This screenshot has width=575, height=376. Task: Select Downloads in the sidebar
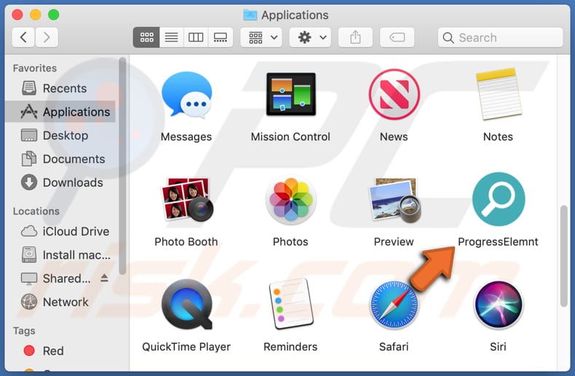pos(60,183)
